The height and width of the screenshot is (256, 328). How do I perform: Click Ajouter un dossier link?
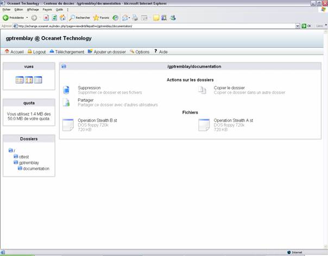pyautogui.click(x=110, y=52)
